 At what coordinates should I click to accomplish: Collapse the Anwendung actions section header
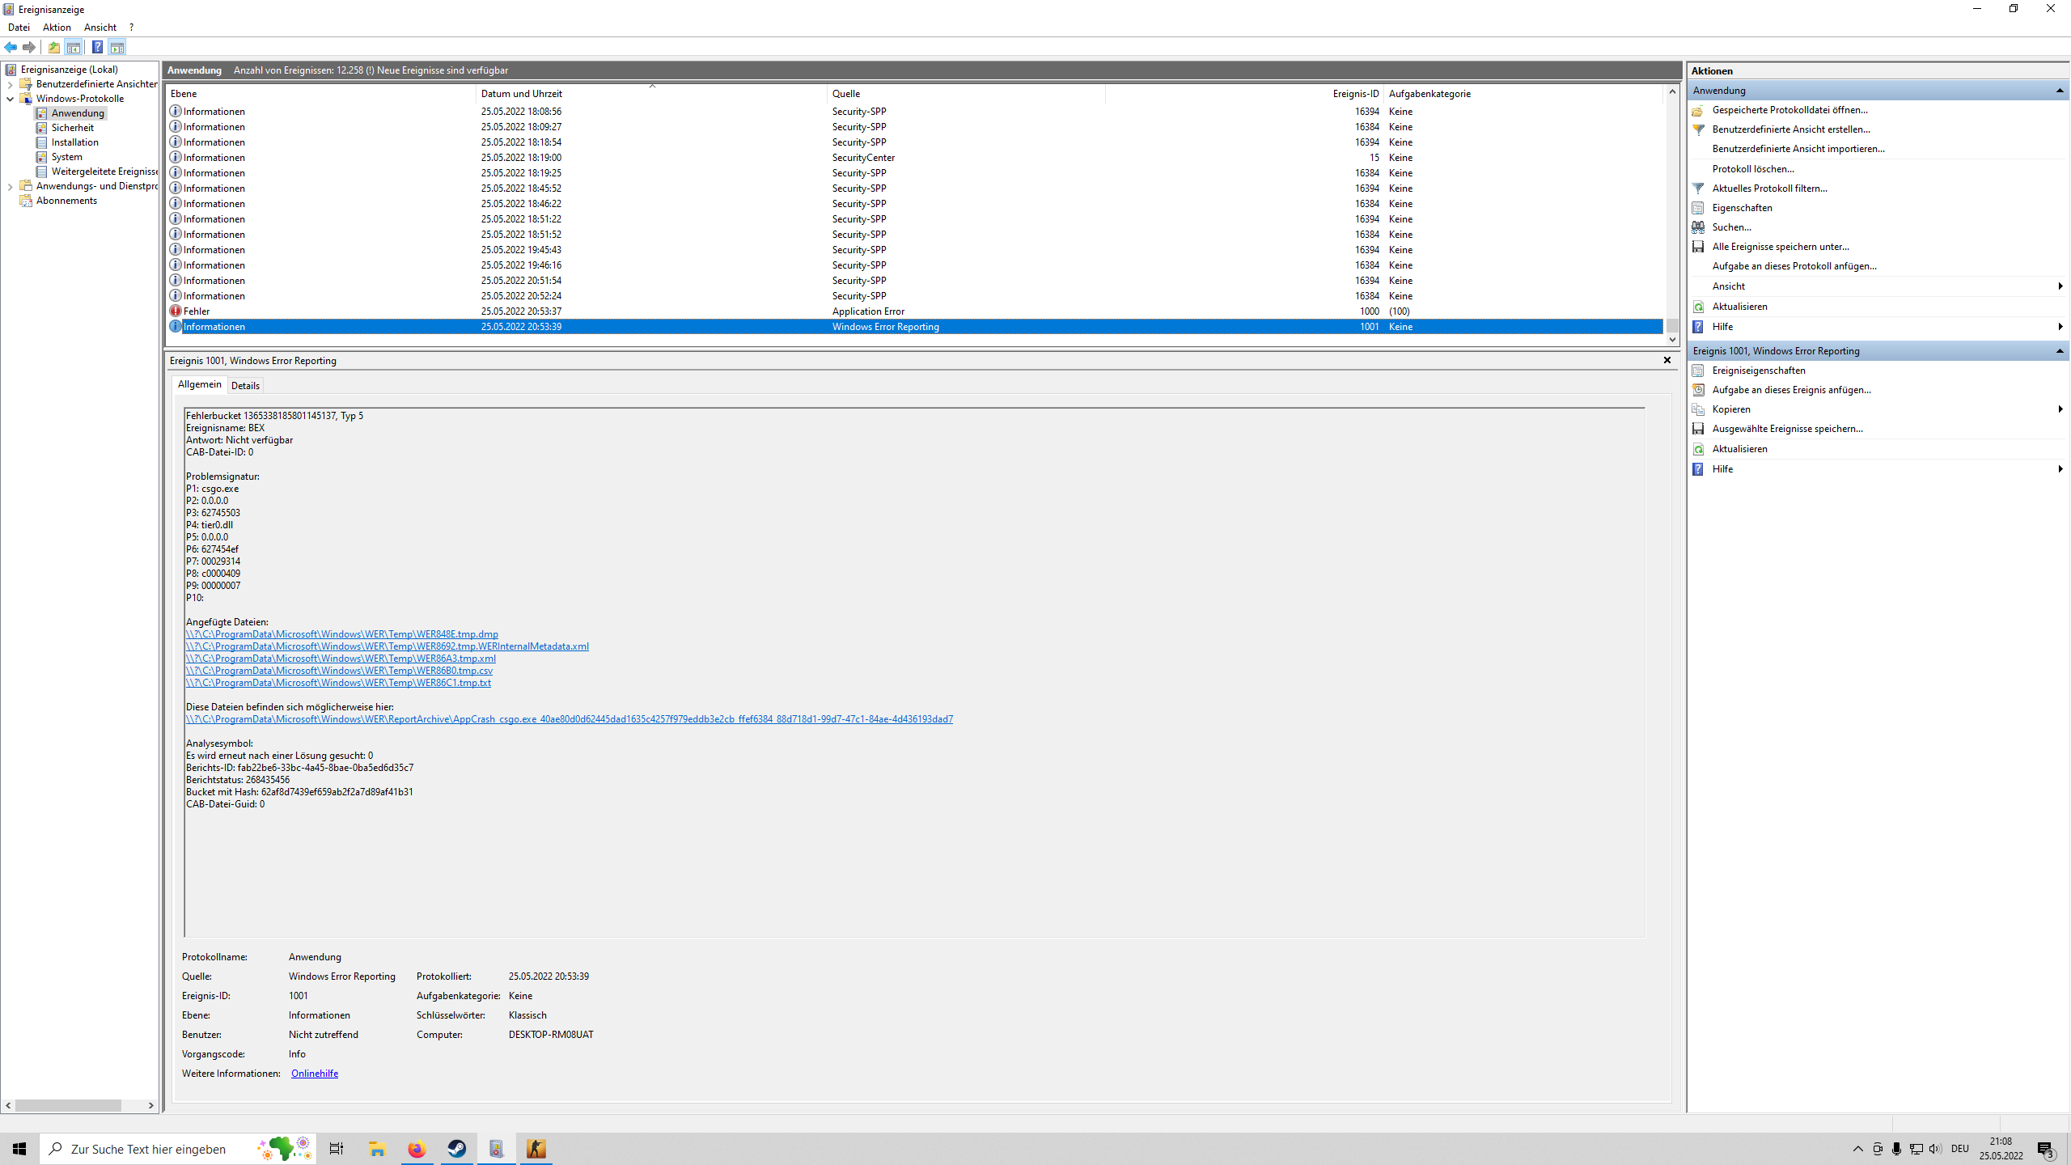point(2060,91)
